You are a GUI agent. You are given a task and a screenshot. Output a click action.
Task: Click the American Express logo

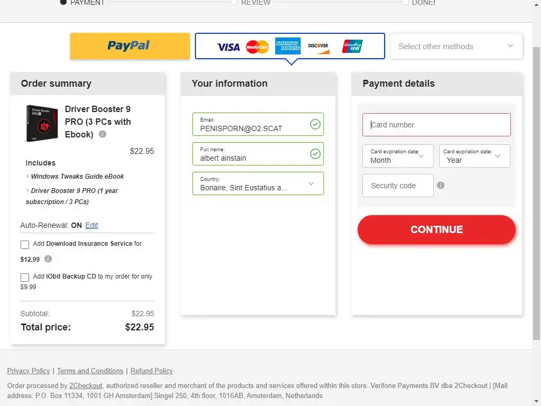click(287, 47)
